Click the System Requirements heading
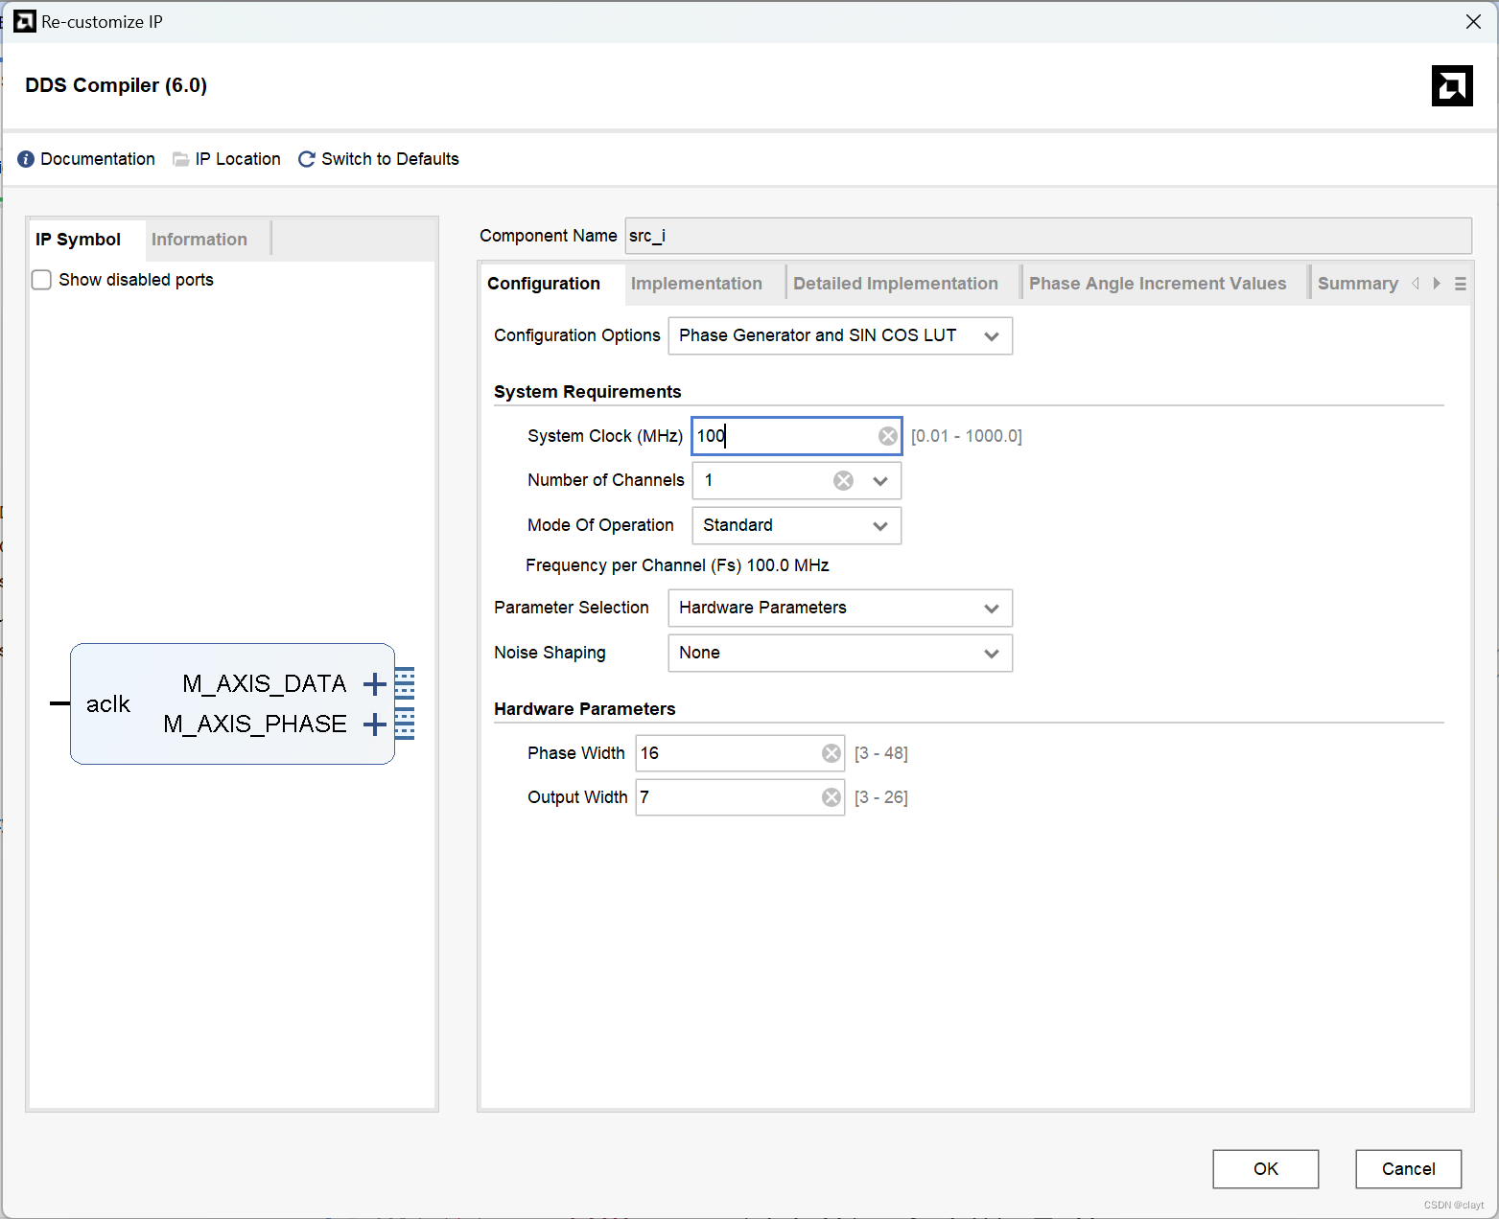Image resolution: width=1499 pixels, height=1219 pixels. pyautogui.click(x=588, y=392)
